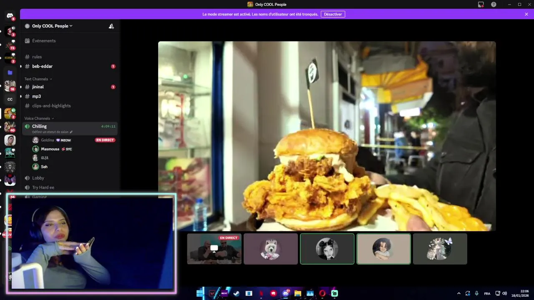Viewport: 534px width, 300px height.
Task: Click Goldina's avatar in voice channel
Action: coord(35,140)
